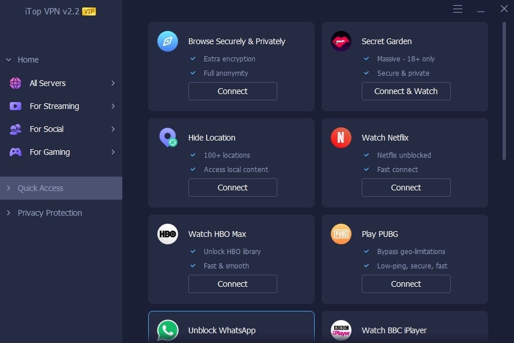This screenshot has width=514, height=343.
Task: Connect for Watch Netflix
Action: point(406,188)
